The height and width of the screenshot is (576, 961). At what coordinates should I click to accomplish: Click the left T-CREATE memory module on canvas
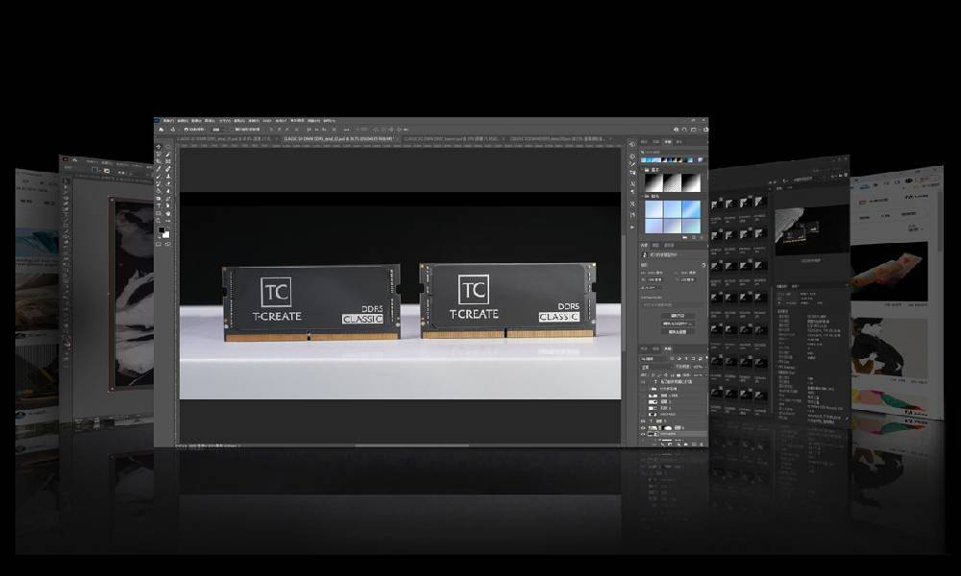pyautogui.click(x=311, y=303)
